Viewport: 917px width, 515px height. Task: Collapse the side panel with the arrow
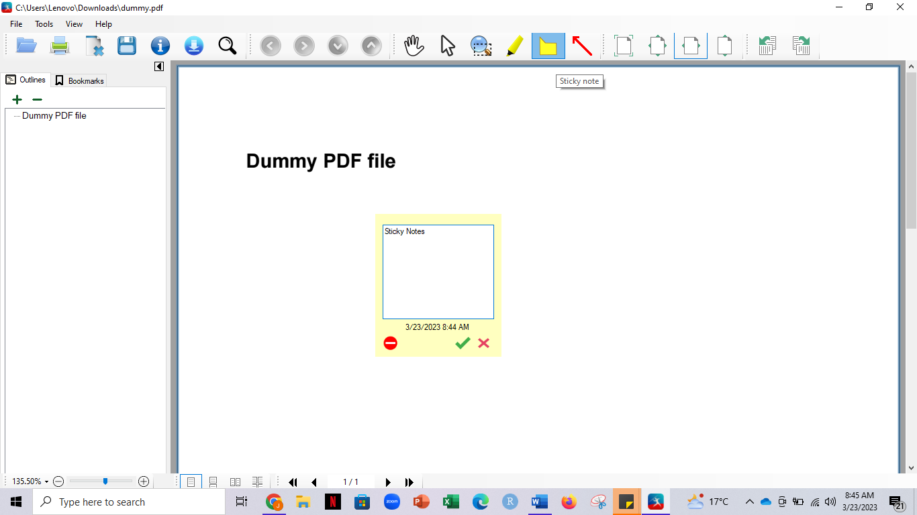click(159, 66)
